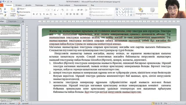Click the Cut scissors icon
This screenshot has width=186, height=105.
(5, 9)
